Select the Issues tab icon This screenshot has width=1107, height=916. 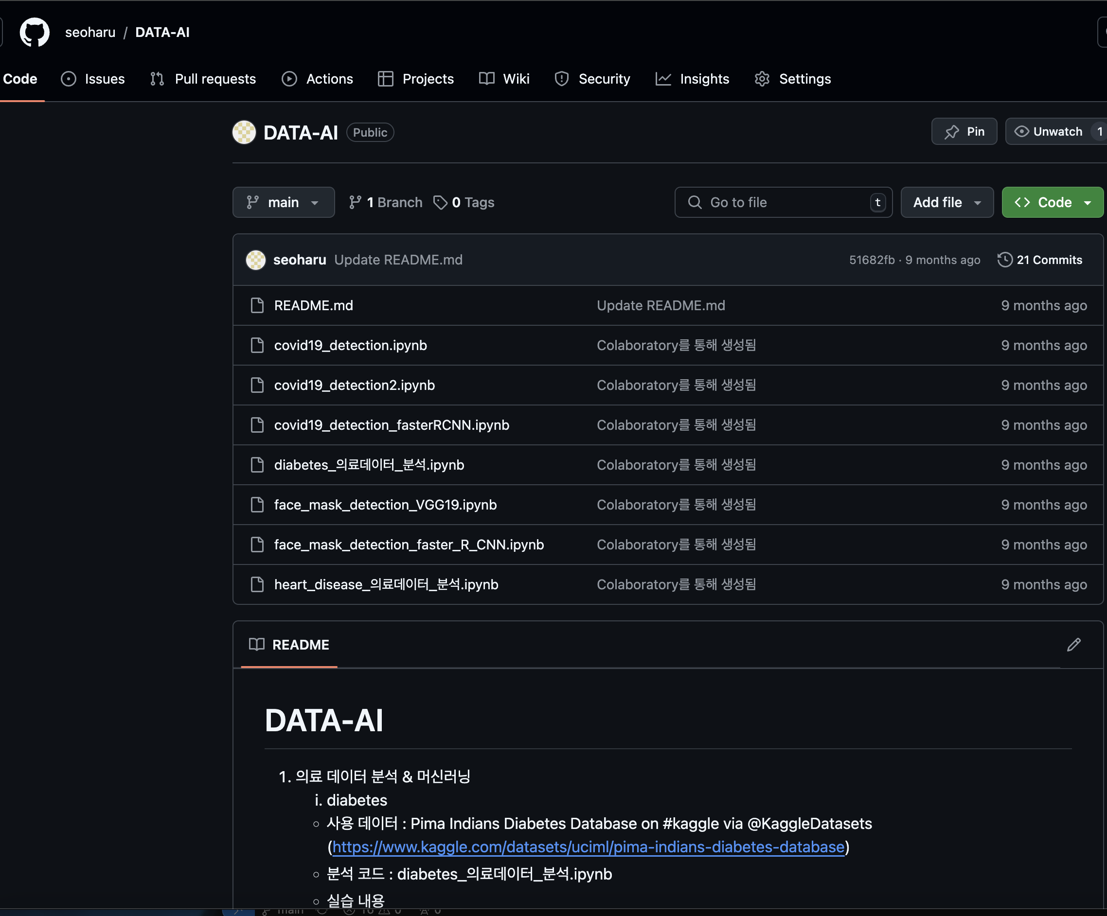69,79
